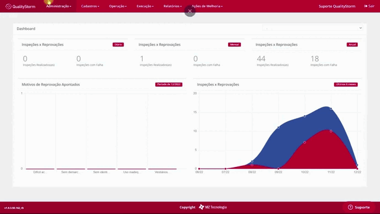This screenshot has height=214, width=380.
Task: Click the 1 Inspeções Realizadas monthly value
Action: point(142,58)
